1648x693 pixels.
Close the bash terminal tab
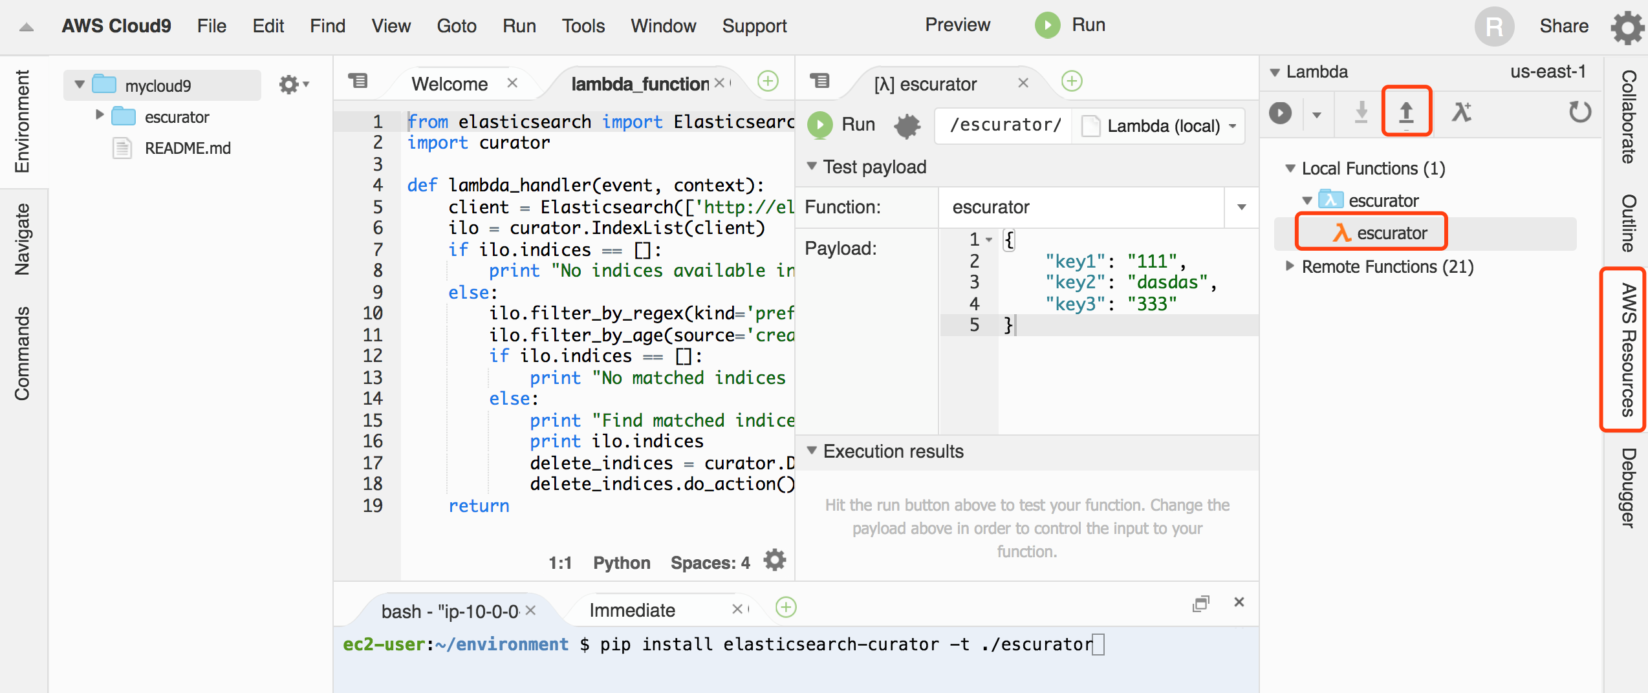click(530, 610)
